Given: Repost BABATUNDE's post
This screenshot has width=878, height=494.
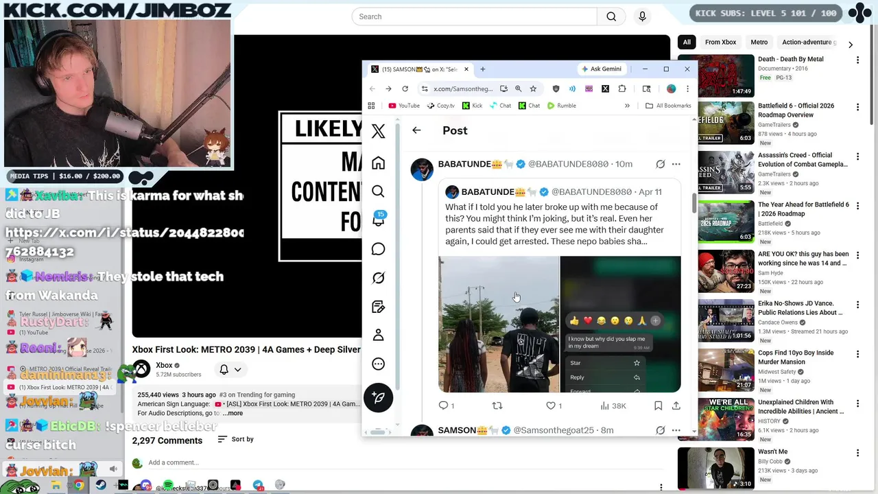Looking at the screenshot, I should (x=497, y=405).
